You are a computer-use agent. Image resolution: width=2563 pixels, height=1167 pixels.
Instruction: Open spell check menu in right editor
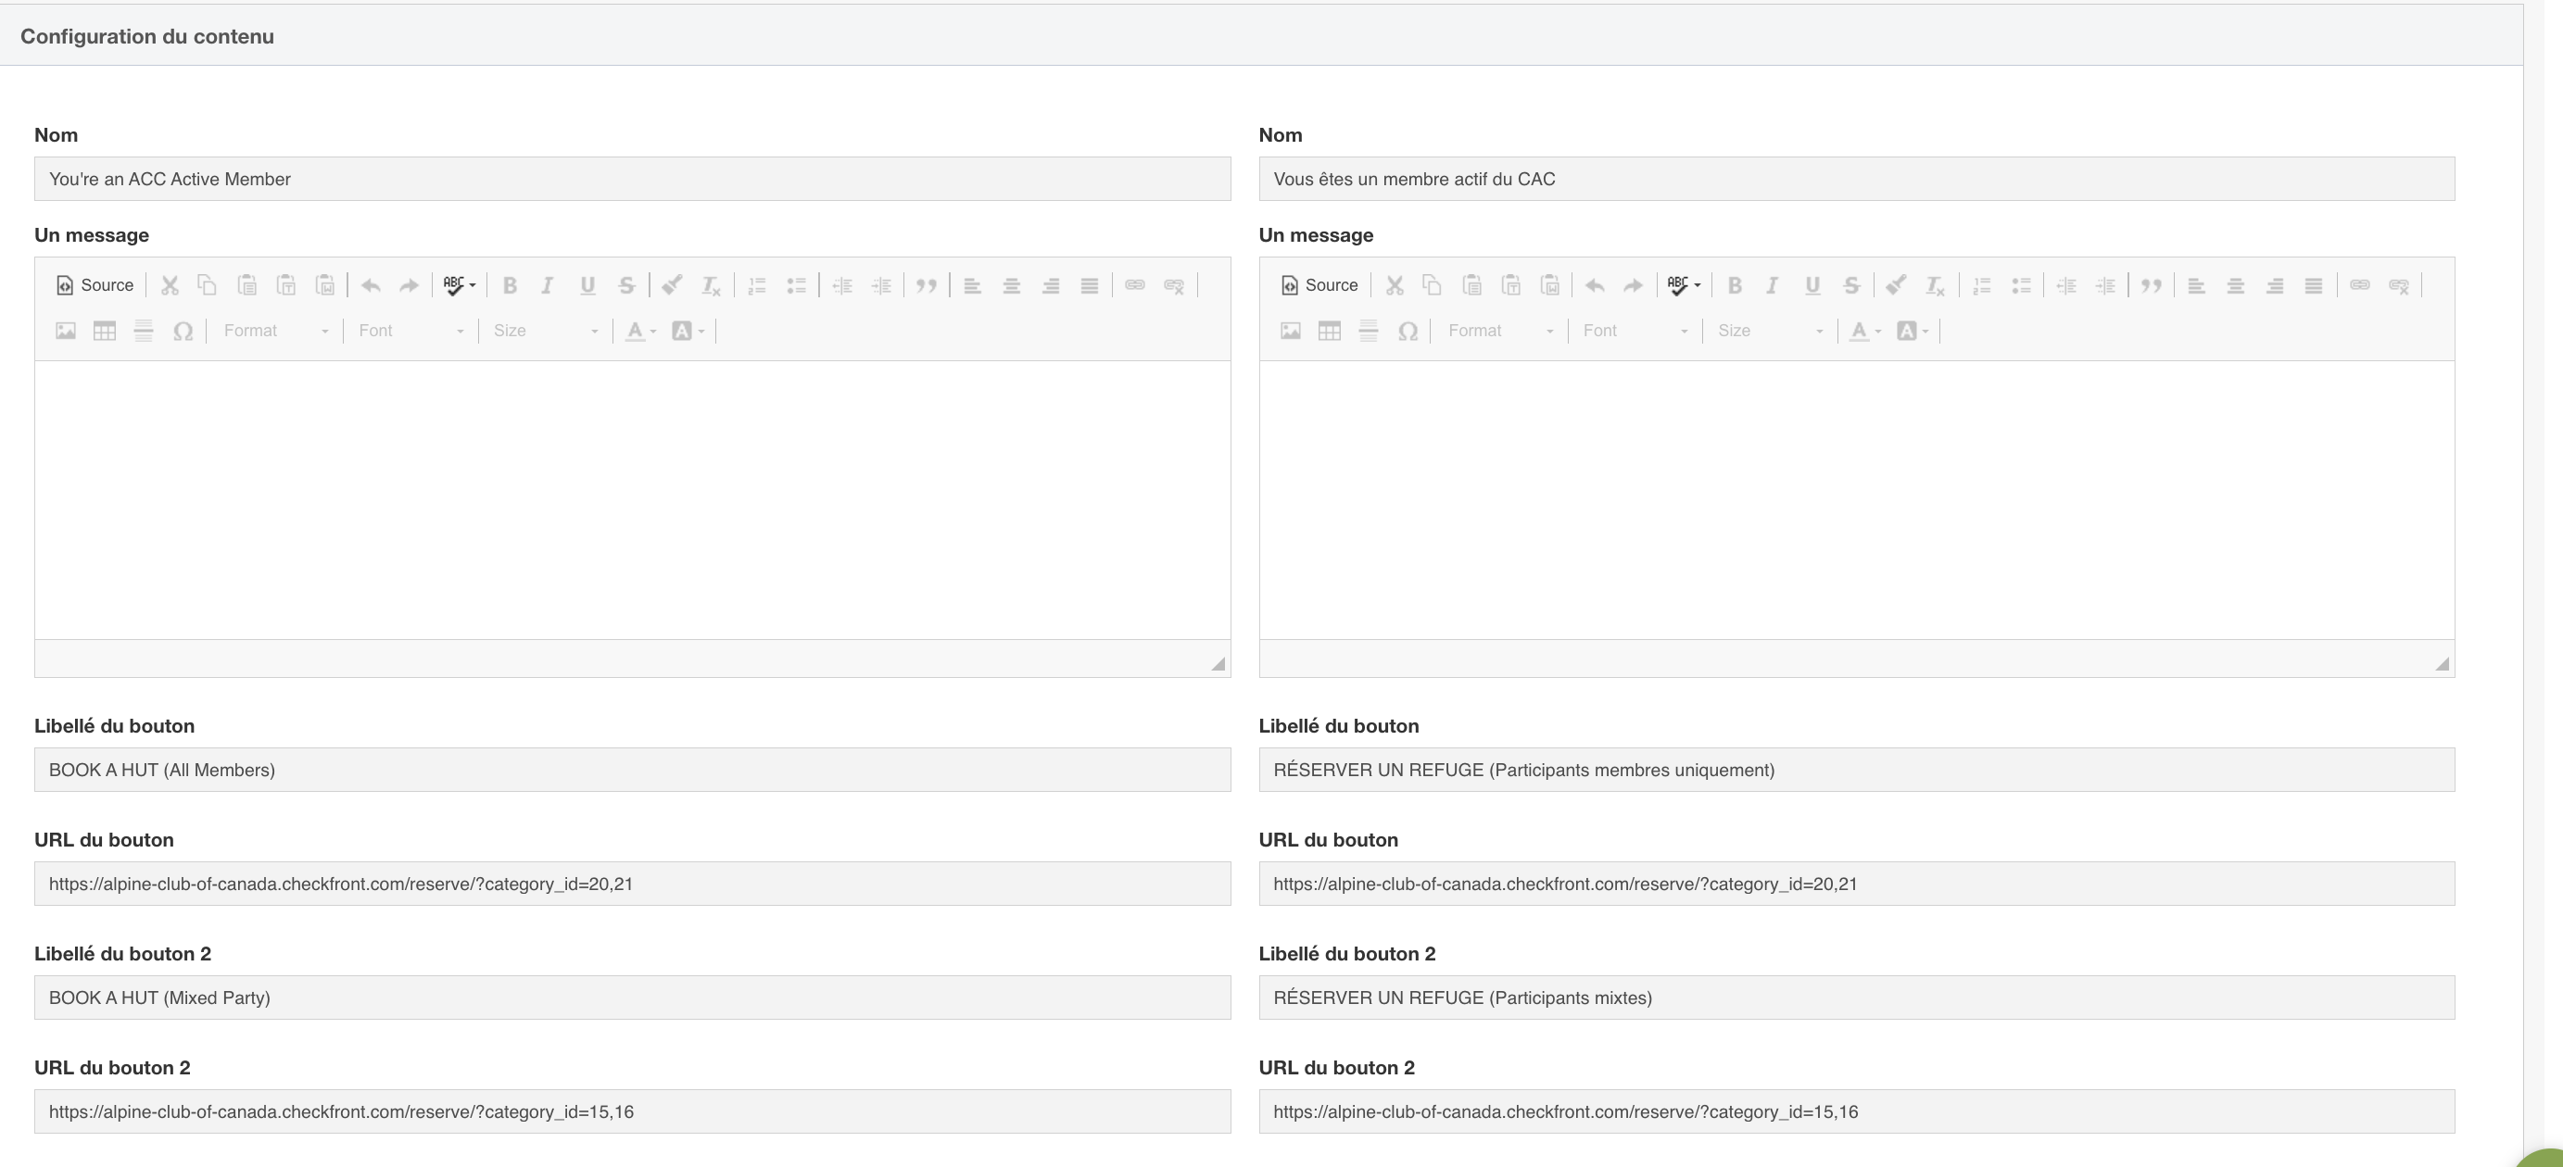(x=1684, y=285)
